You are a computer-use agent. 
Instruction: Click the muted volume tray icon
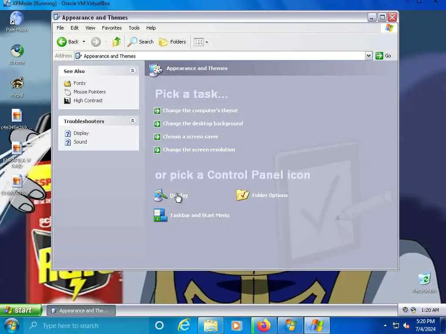[406, 325]
